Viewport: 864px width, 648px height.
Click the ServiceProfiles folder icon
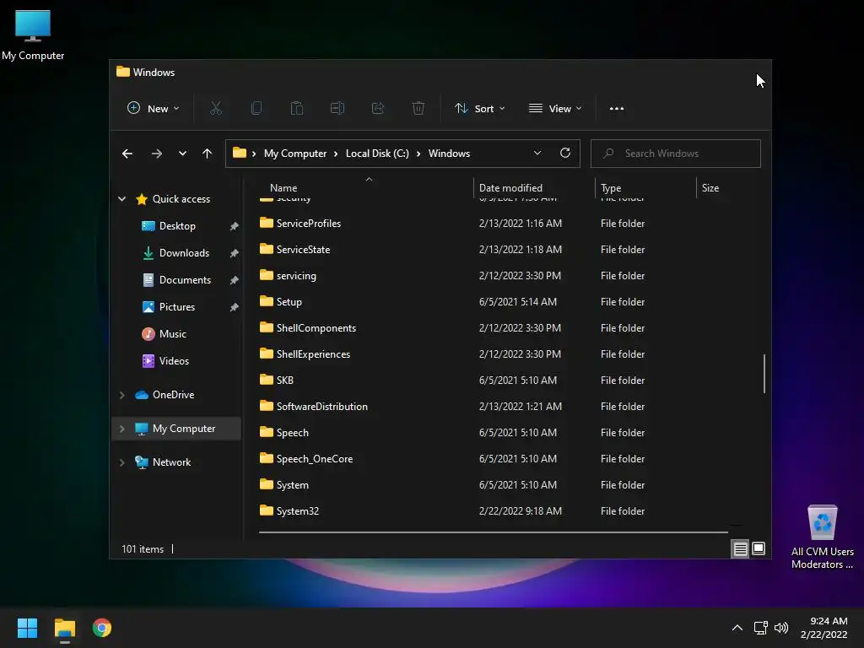[266, 223]
